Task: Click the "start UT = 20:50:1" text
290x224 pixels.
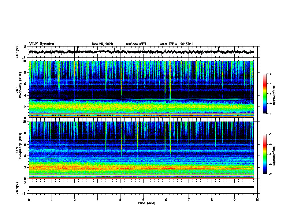Action: point(177,44)
